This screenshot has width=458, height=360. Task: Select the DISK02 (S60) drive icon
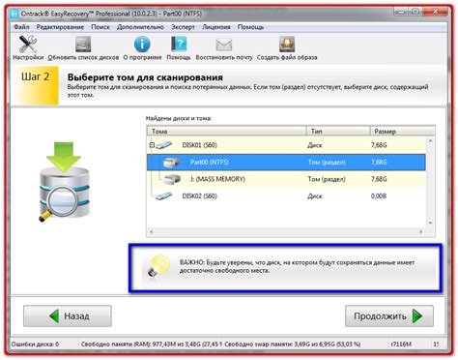pyautogui.click(x=163, y=195)
